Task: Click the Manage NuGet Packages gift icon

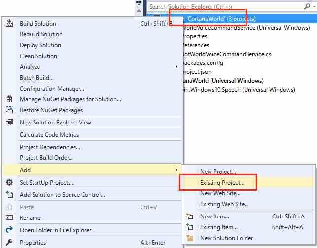Action: (9, 99)
